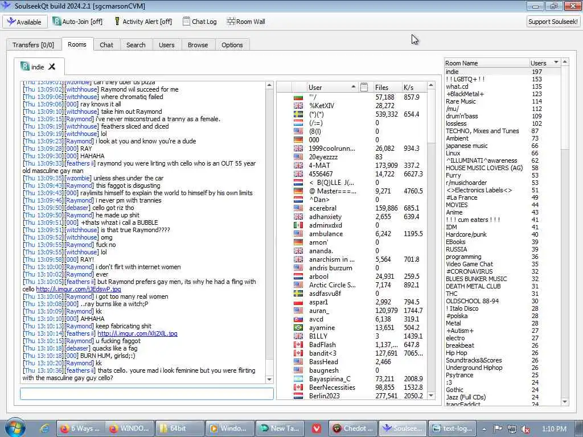Select the what.cd room
This screenshot has width=583, height=437.
coord(457,86)
